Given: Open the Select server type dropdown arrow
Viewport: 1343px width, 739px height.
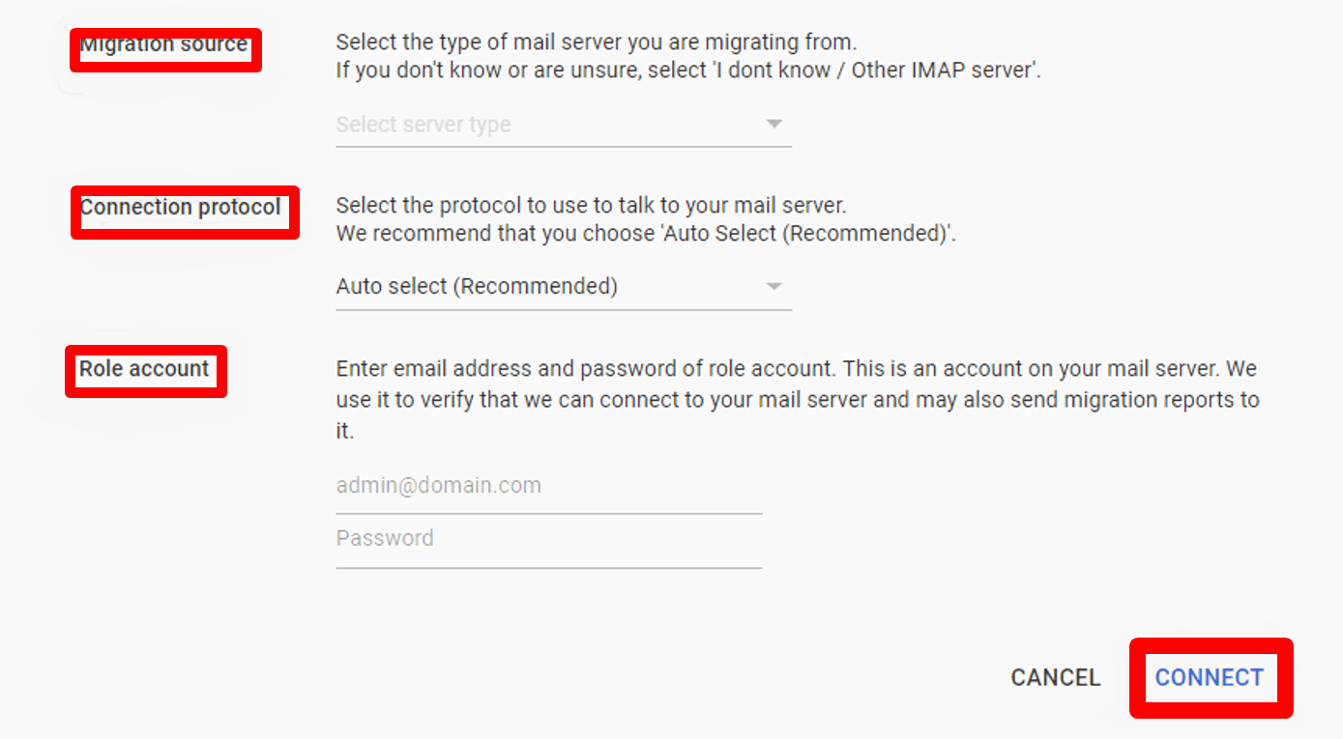Looking at the screenshot, I should [x=774, y=125].
